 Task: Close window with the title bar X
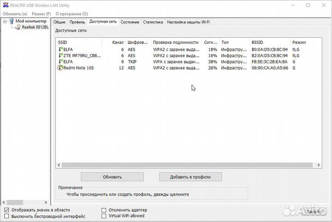(x=324, y=5)
